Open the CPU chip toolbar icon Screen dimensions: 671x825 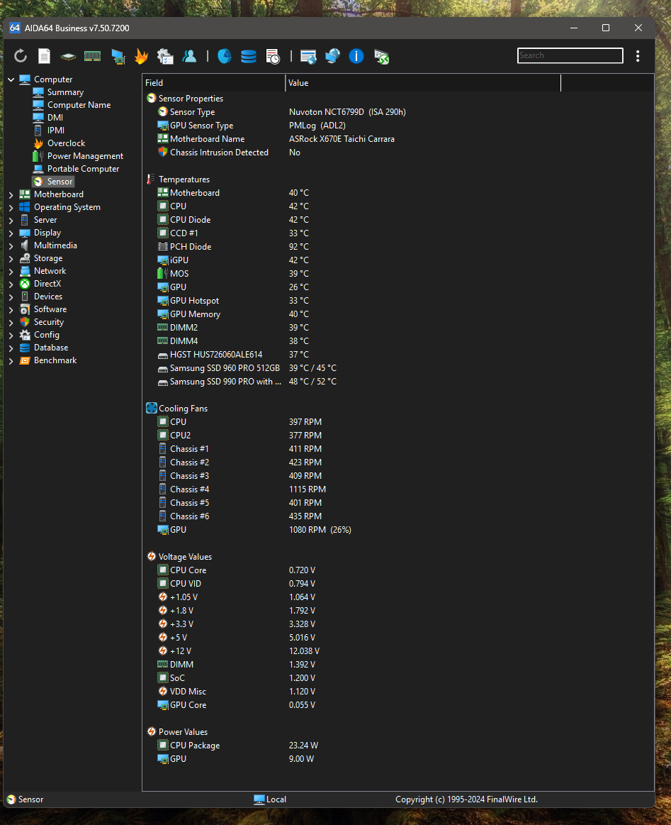pos(68,56)
